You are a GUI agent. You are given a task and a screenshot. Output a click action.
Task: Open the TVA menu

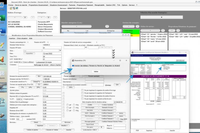pyautogui.click(x=119, y=5)
